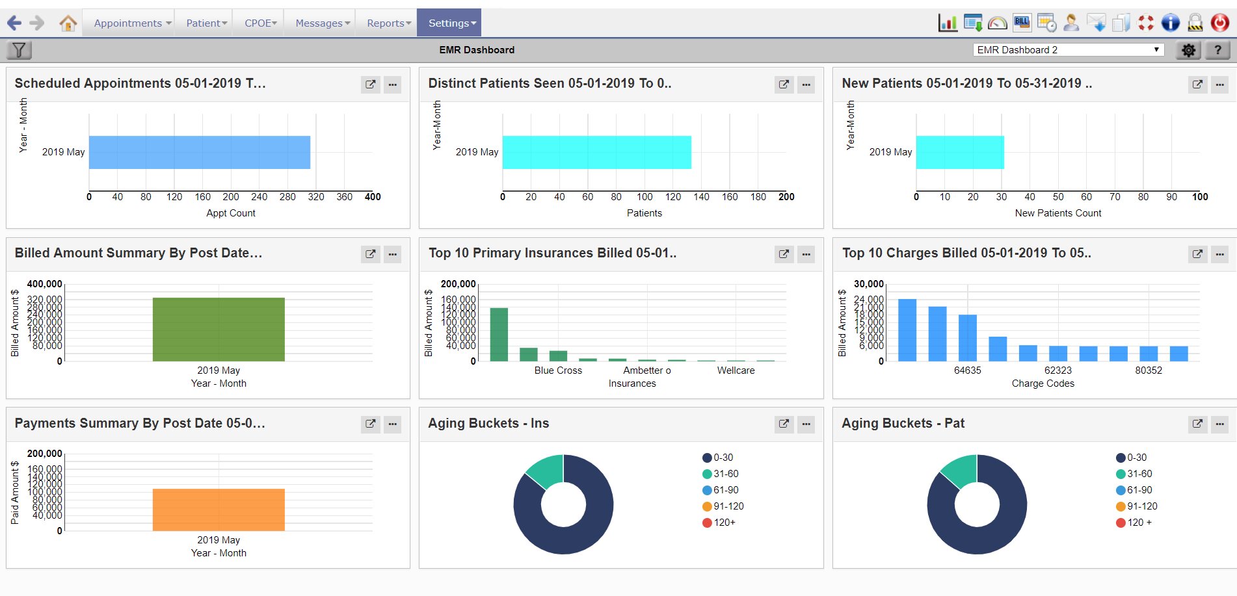Toggle the 0-30 legend in Aging Buckets - Ins
Image resolution: width=1237 pixels, height=596 pixels.
[x=717, y=458]
